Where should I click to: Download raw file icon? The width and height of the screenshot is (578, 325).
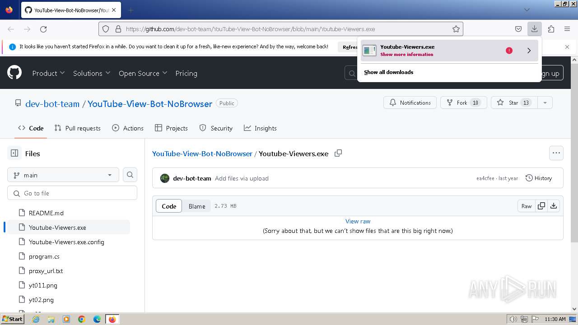(x=554, y=206)
